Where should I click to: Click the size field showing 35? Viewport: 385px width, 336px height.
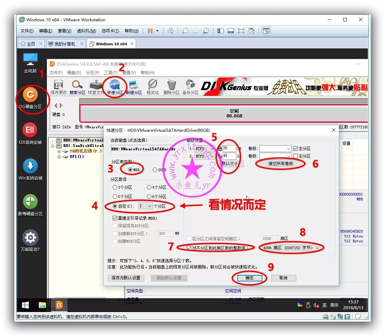coord(229,148)
